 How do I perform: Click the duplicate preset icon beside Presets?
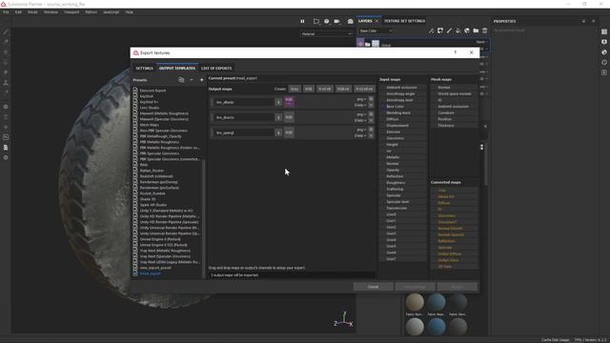(181, 80)
